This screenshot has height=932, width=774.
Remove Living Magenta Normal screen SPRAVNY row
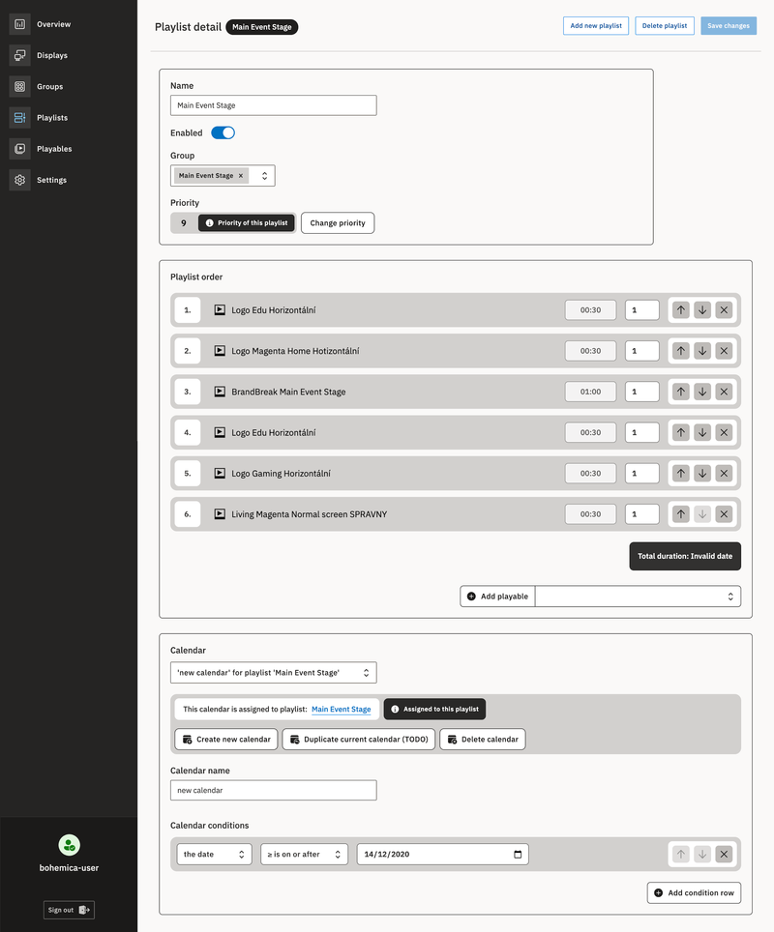click(x=724, y=514)
